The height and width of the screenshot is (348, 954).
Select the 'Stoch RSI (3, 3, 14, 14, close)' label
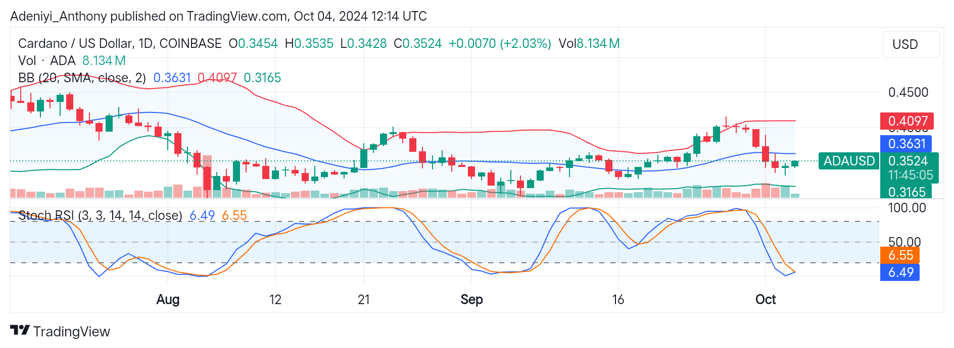coord(100,215)
